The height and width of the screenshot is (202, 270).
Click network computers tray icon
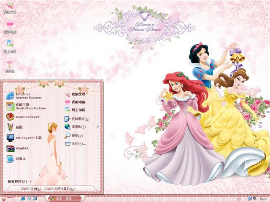click(x=250, y=199)
